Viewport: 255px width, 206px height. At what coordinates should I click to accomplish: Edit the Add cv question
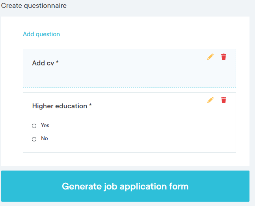(x=210, y=57)
